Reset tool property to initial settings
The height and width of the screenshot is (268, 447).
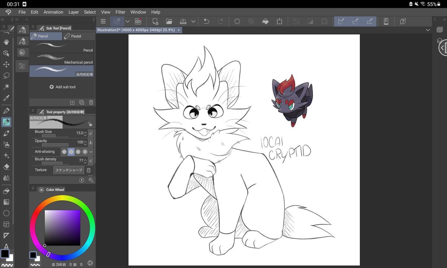[82, 180]
